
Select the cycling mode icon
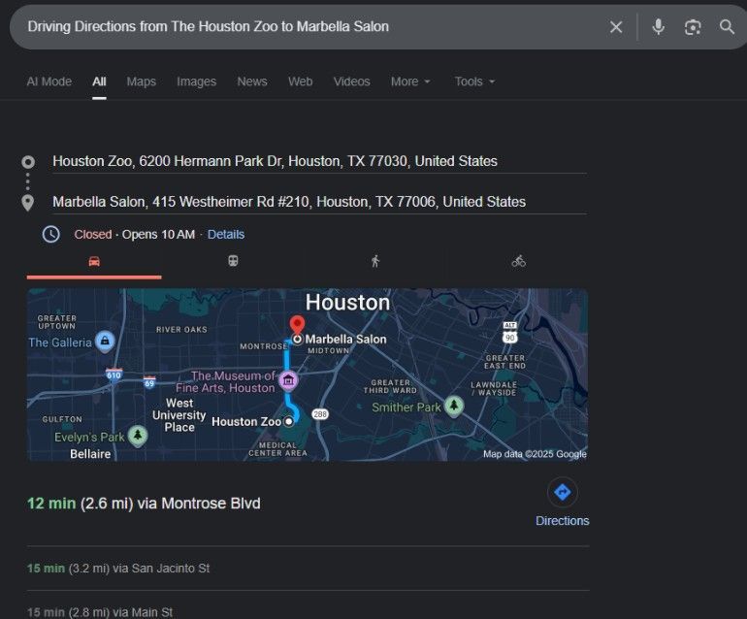coord(518,261)
